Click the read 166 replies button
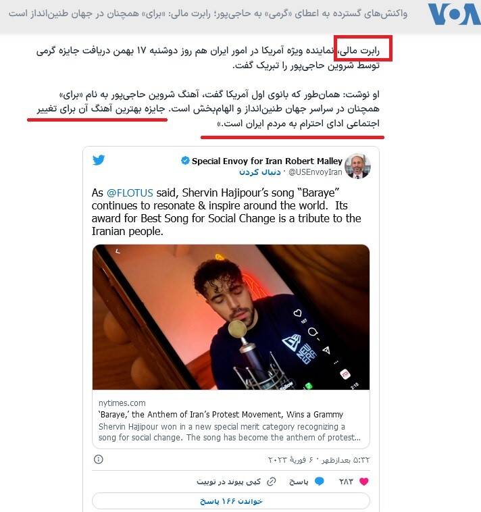The height and width of the screenshot is (512, 481). pos(231,501)
